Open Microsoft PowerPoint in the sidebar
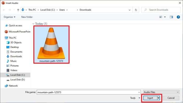Image resolution: width=183 pixels, height=103 pixels. click(x=18, y=32)
